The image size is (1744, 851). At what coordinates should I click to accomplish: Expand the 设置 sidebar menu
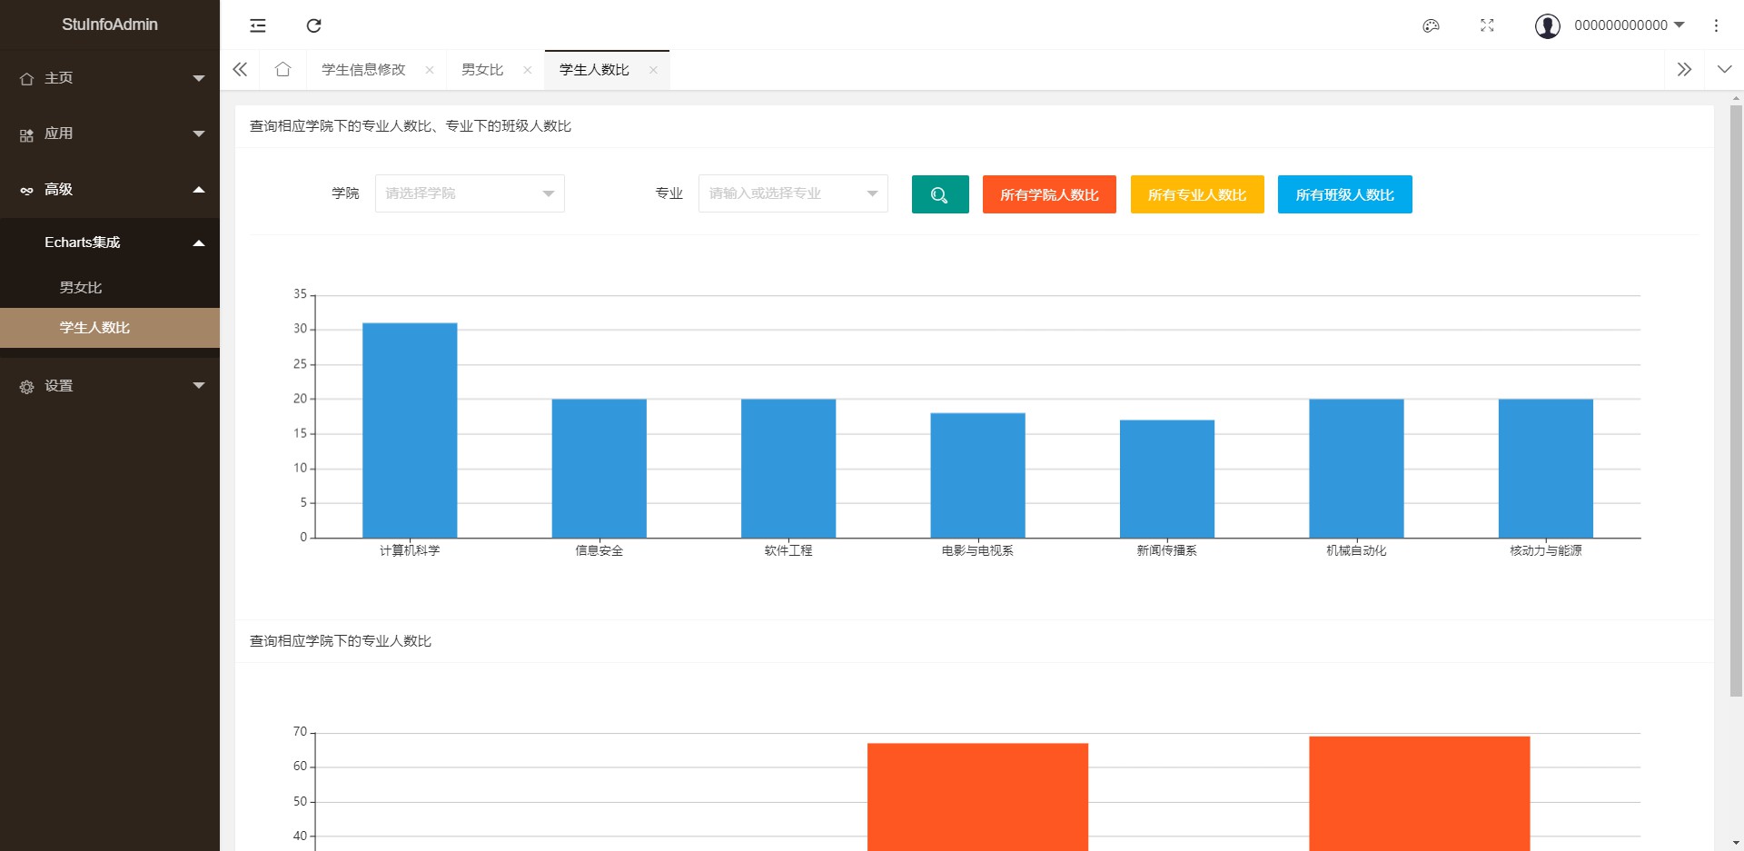tap(110, 386)
